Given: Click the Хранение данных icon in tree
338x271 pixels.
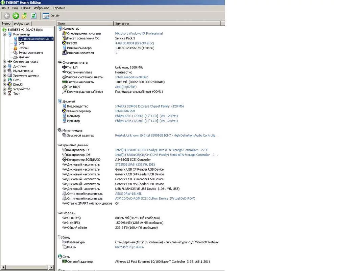Looking at the screenshot, I should (10, 76).
